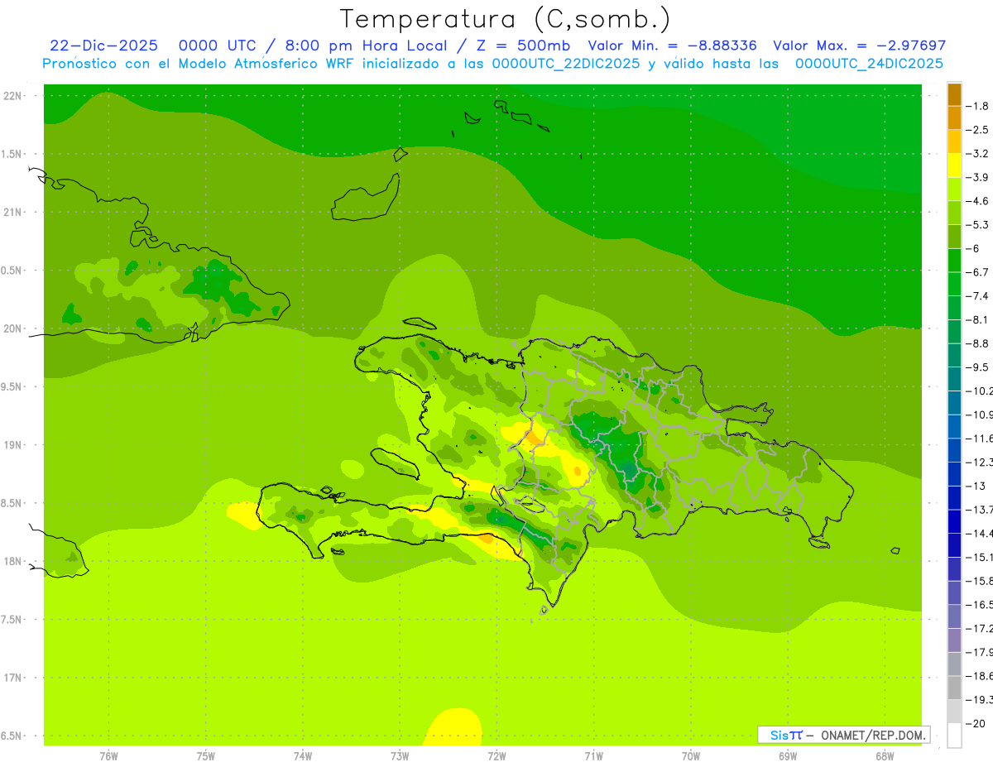The height and width of the screenshot is (767, 993).
Task: Click the "68W" longitude axis label
Action: coord(884,756)
